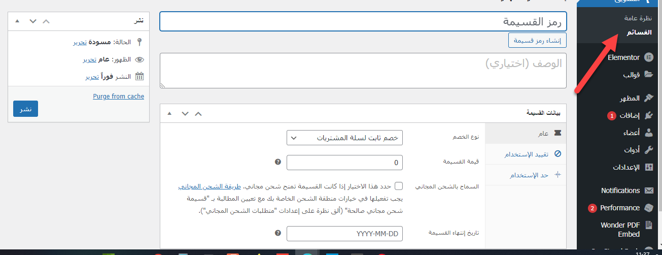Click the Wonder PDF Embed document icon
This screenshot has width=662, height=255.
pyautogui.click(x=648, y=225)
